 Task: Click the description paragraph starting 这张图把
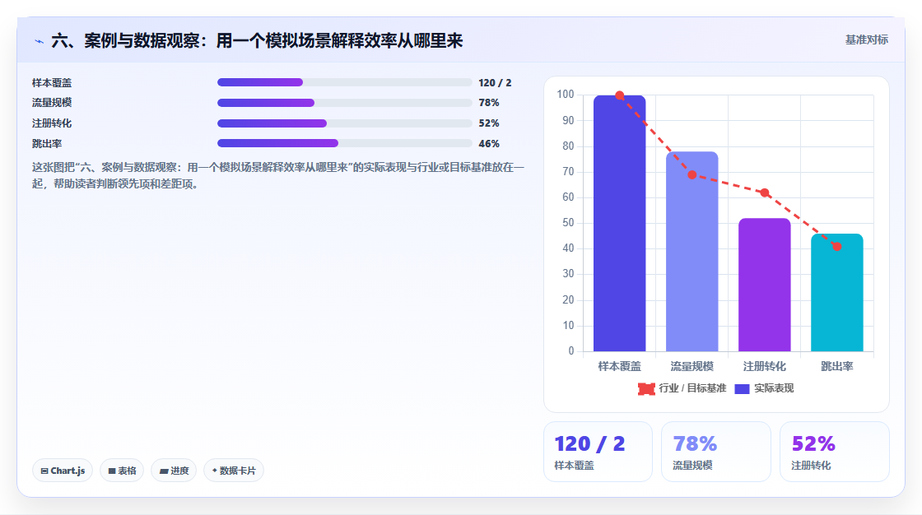pyautogui.click(x=278, y=176)
